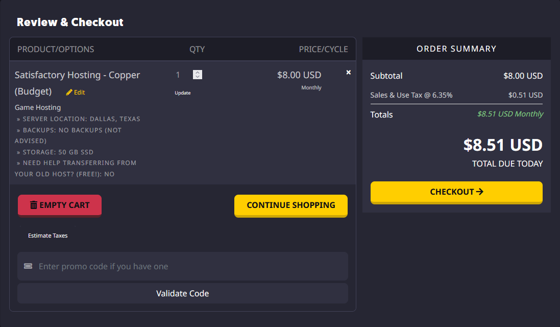The height and width of the screenshot is (327, 560).
Task: Click the Subtotal $8.00 USD value
Action: 523,76
